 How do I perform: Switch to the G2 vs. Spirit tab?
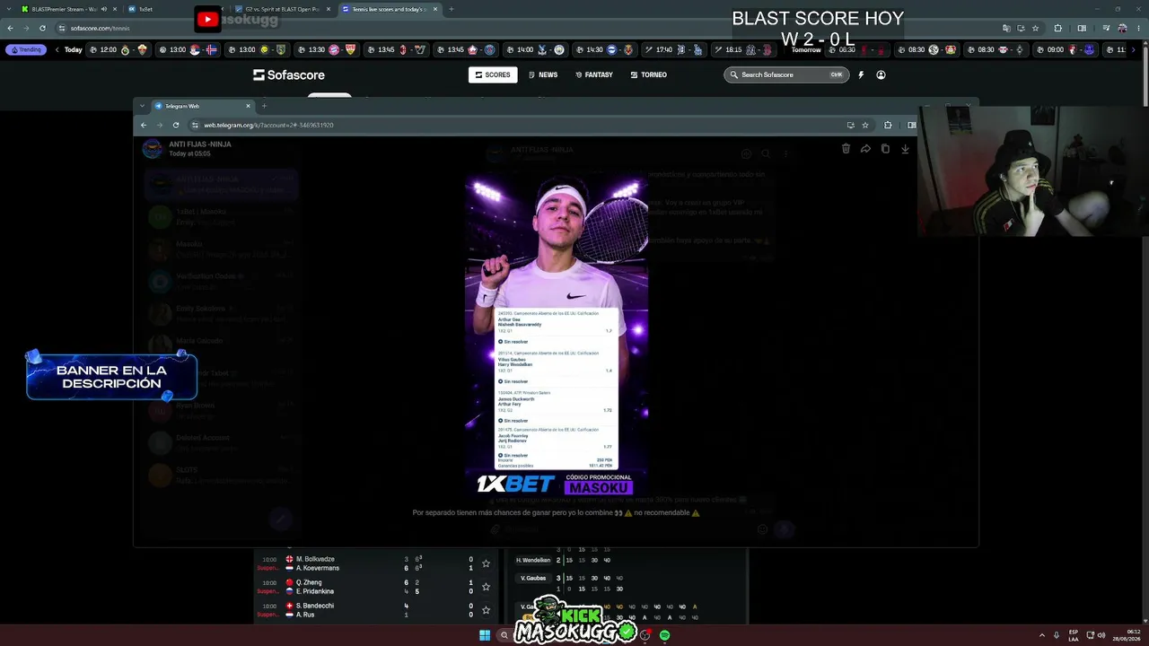[284, 9]
